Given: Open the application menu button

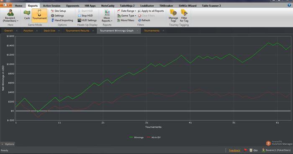Looking at the screenshot, I should pyautogui.click(x=6, y=5).
